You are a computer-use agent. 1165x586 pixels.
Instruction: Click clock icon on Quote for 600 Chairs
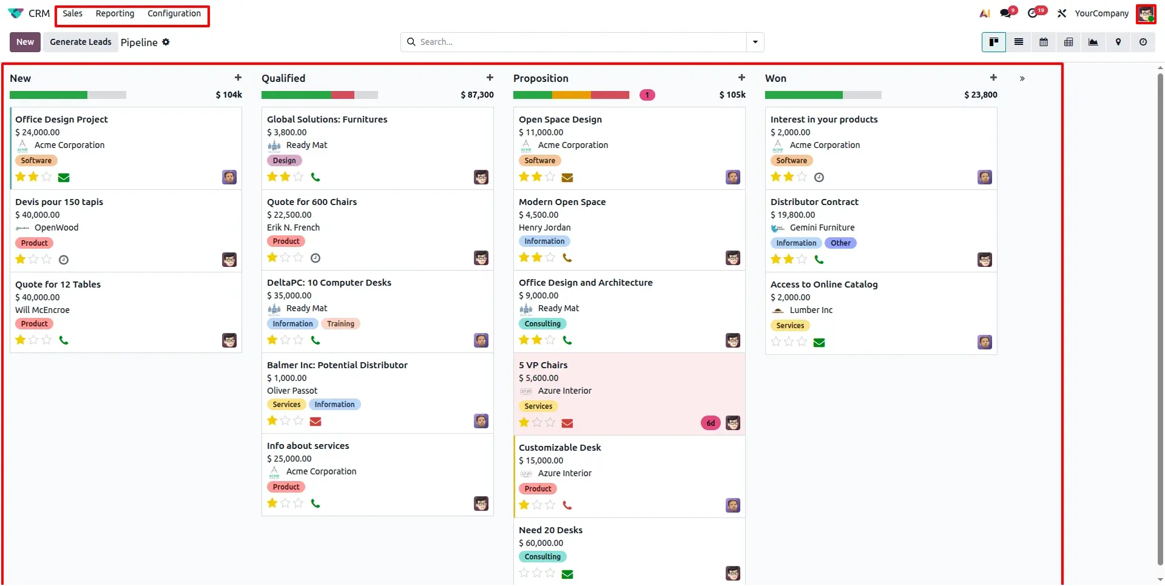pyautogui.click(x=316, y=258)
